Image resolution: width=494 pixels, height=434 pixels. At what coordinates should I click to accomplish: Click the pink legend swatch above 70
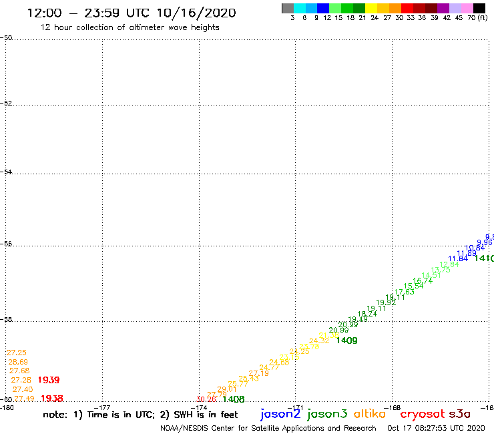(x=467, y=9)
